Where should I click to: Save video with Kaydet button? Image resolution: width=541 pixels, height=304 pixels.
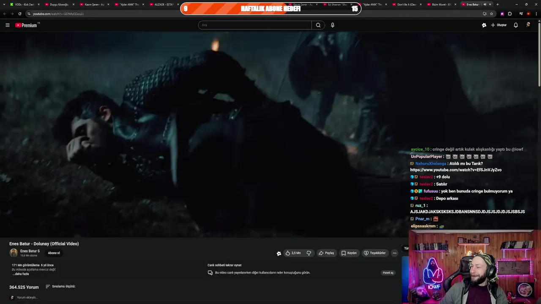tap(349, 253)
